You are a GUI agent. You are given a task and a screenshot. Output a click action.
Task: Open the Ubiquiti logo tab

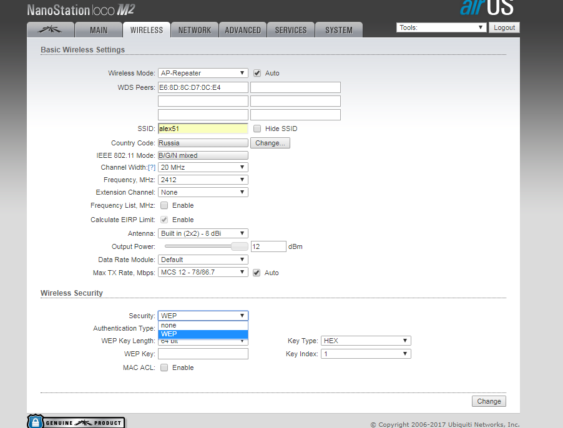51,30
